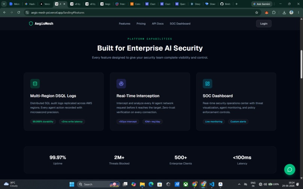Image resolution: width=303 pixels, height=189 pixels.
Task: Open Xbox app from the taskbar
Action: 186,184
